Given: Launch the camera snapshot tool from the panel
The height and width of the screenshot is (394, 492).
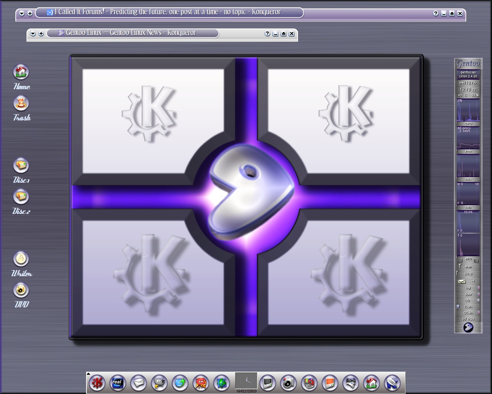Looking at the screenshot, I should coord(288,383).
